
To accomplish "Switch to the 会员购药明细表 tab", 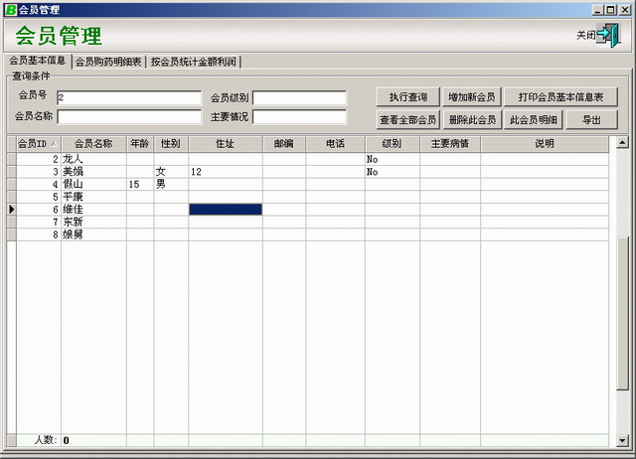I will 108,62.
